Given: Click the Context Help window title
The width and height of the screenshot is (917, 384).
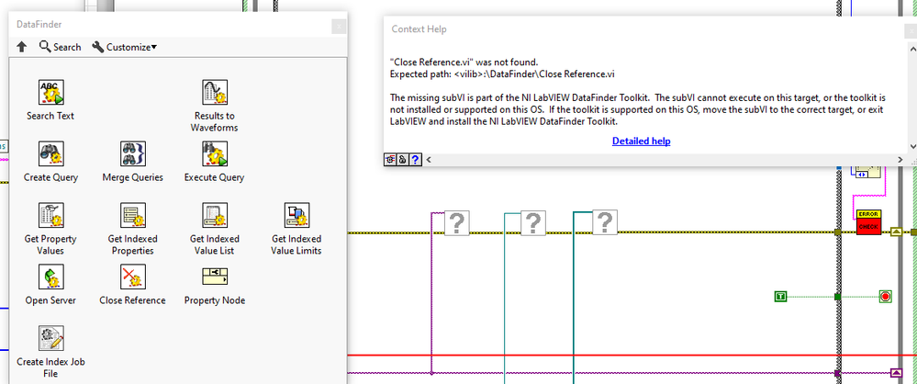Looking at the screenshot, I should [x=419, y=28].
